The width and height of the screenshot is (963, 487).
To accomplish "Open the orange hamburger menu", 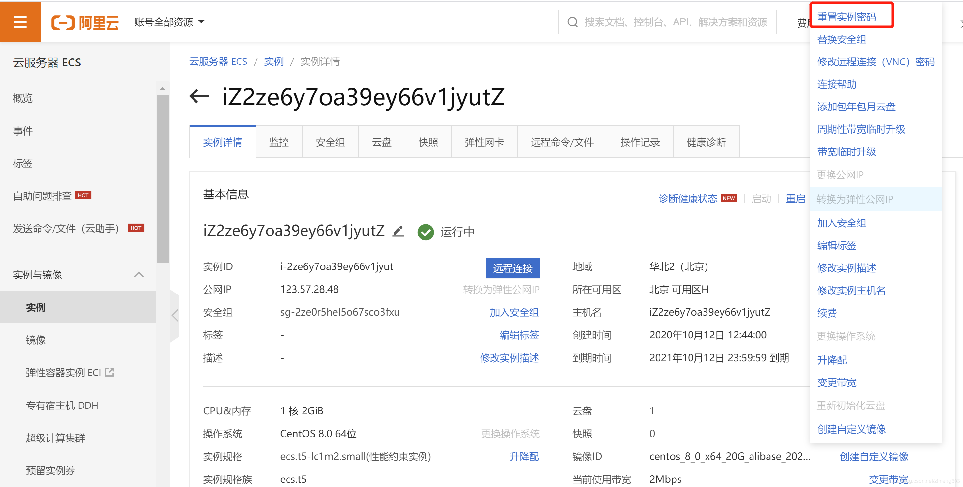I will (20, 21).
